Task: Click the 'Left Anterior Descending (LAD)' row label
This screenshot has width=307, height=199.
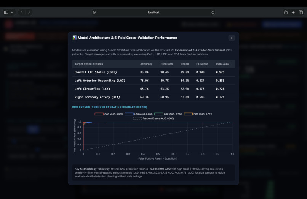Action: 100,81
